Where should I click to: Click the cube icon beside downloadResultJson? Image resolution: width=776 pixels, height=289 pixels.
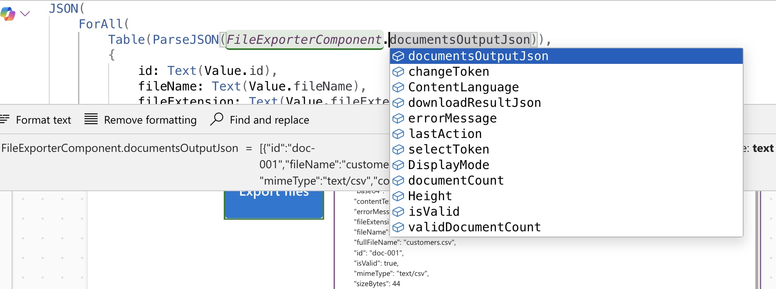tap(398, 103)
